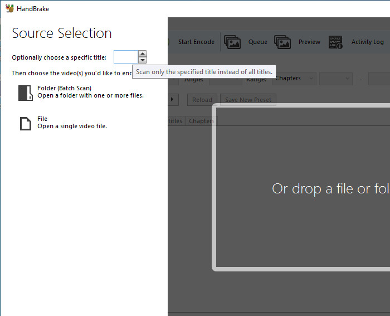This screenshot has width=390, height=316.
Task: Click the Reload preset button
Action: (202, 100)
